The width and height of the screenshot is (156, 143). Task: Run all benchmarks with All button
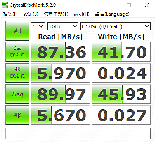pyautogui.click(x=17, y=31)
